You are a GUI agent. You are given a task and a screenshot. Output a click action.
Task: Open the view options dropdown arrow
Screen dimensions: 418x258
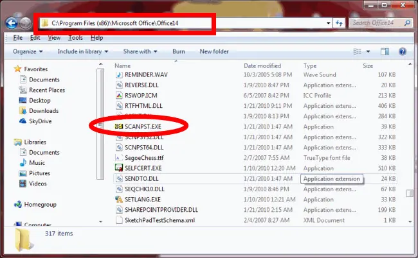coord(368,51)
